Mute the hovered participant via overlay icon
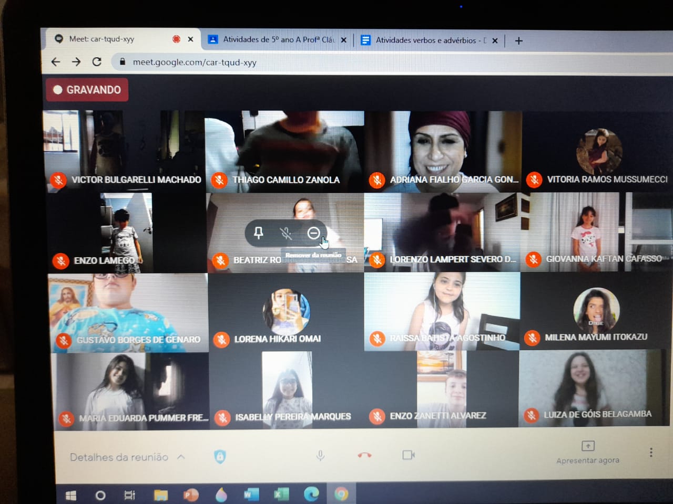Viewport: 673px width, 504px height. [x=285, y=233]
